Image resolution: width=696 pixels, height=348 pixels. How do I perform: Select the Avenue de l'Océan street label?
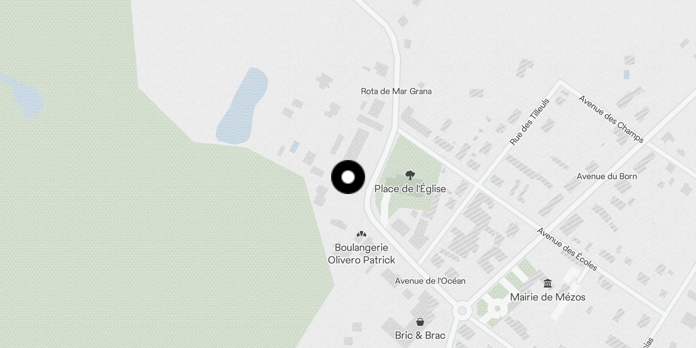[430, 281]
